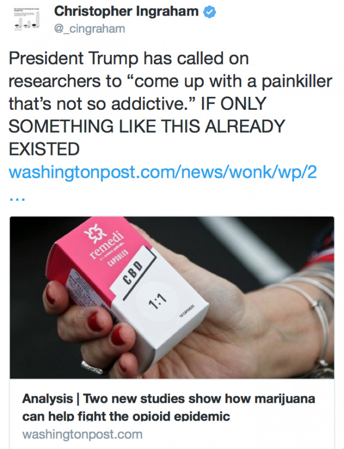344x449 pixels.
Task: Open Christopher Ingraham display name
Action: click(x=126, y=11)
